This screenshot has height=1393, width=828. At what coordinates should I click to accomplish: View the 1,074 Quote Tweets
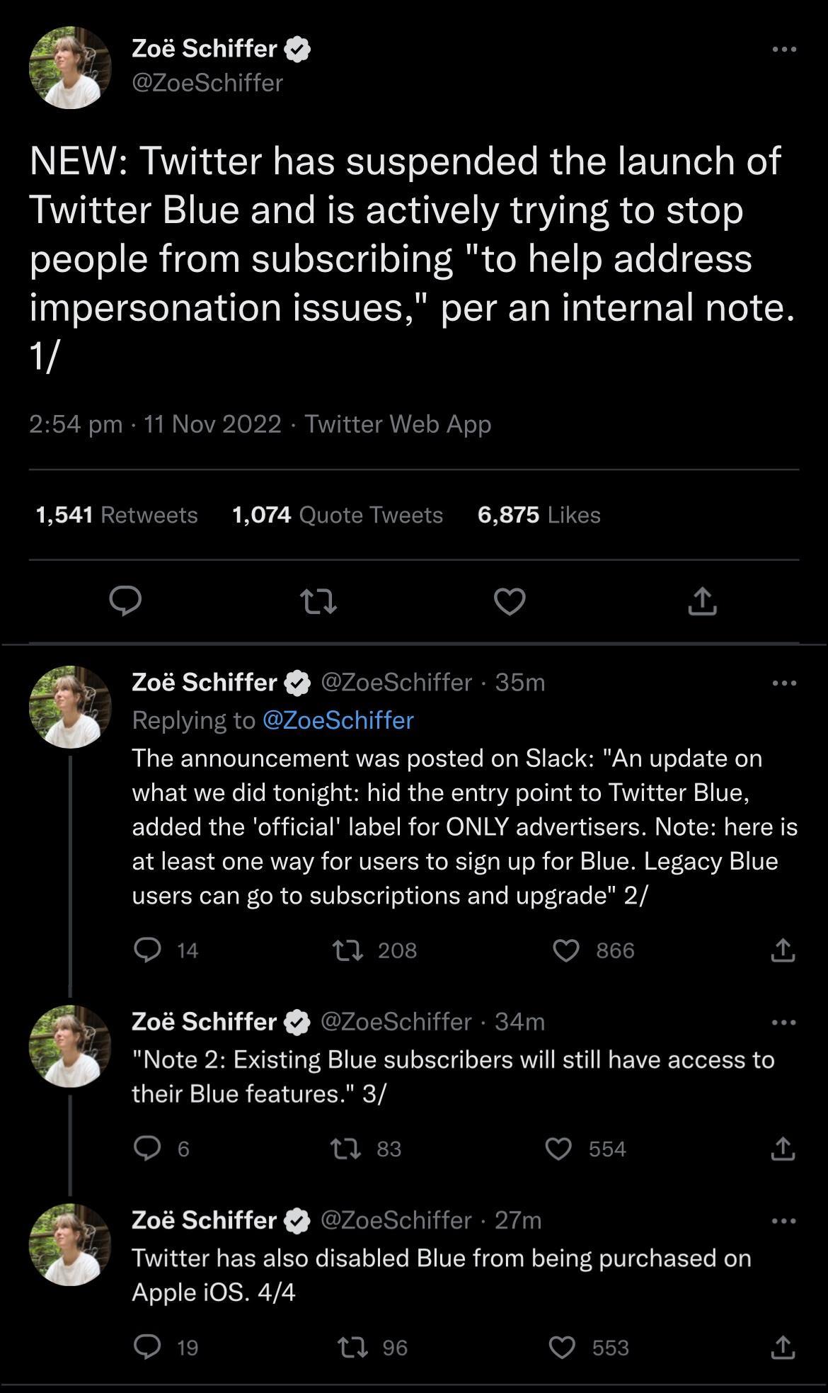coord(338,515)
